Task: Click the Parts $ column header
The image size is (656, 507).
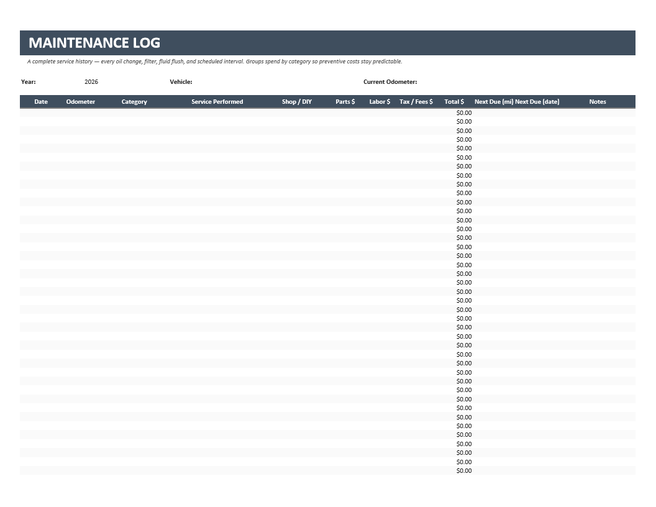Action: (x=345, y=102)
